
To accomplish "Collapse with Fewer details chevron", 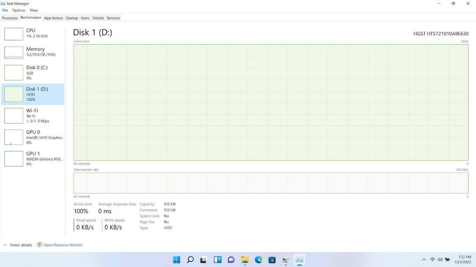I will [x=5, y=245].
